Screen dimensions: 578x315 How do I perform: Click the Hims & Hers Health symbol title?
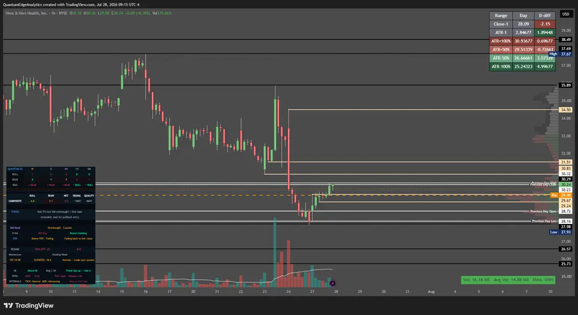tap(27, 13)
